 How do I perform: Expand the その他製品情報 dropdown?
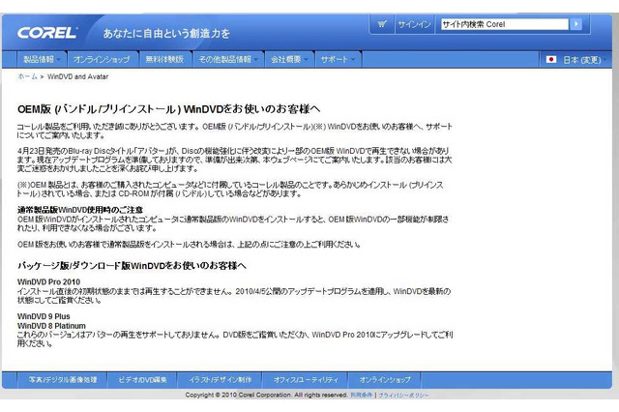coord(228,59)
